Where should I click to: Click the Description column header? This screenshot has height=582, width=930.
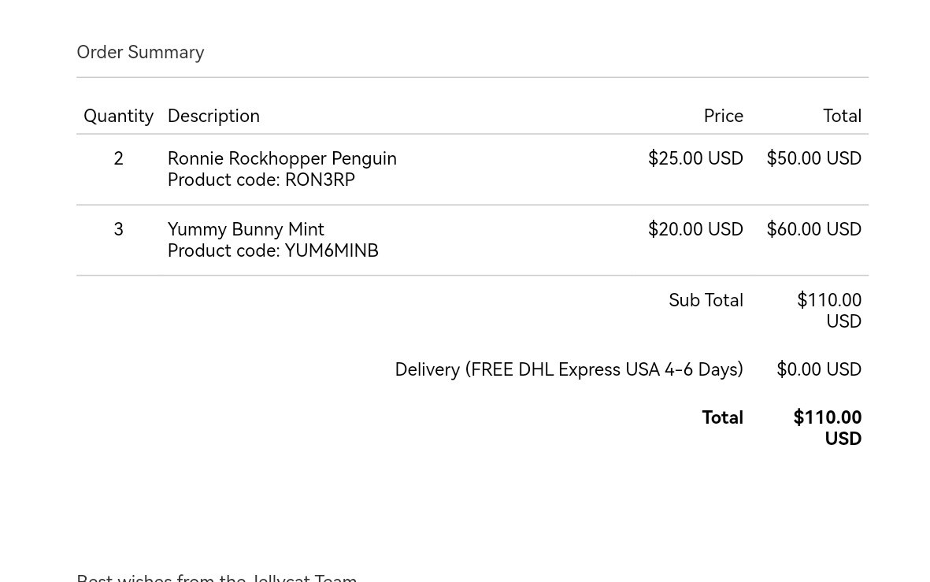(213, 116)
